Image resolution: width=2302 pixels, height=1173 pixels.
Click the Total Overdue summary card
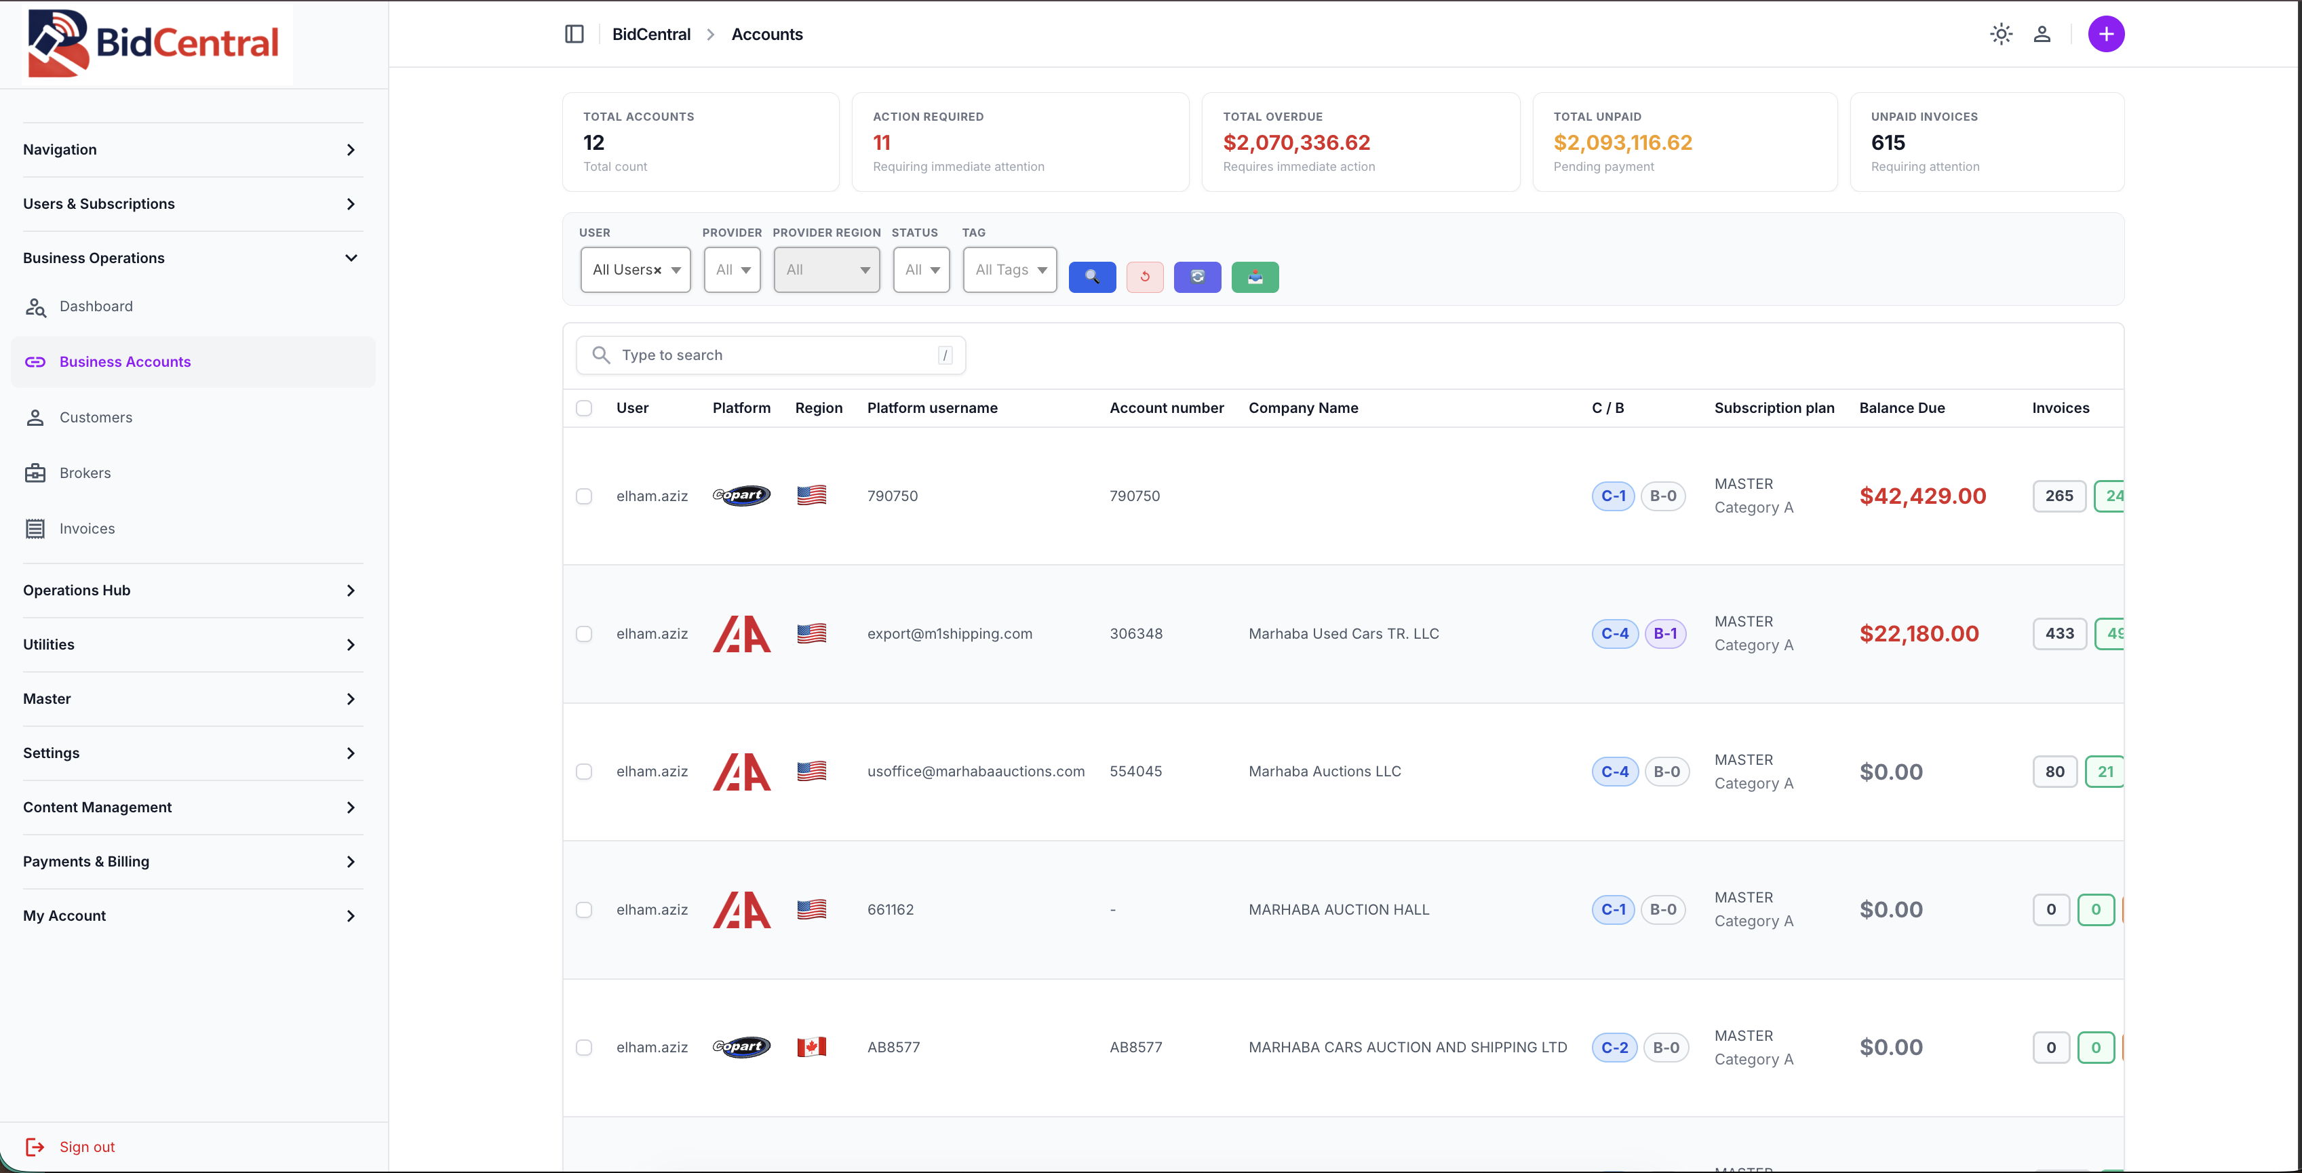coord(1360,142)
